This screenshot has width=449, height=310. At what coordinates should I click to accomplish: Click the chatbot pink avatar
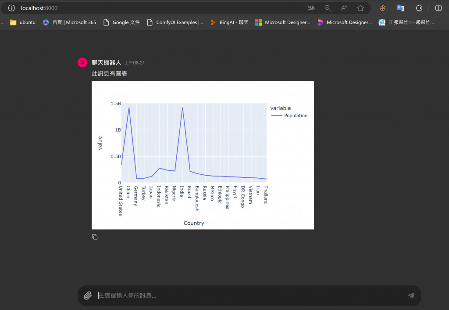pyautogui.click(x=82, y=62)
